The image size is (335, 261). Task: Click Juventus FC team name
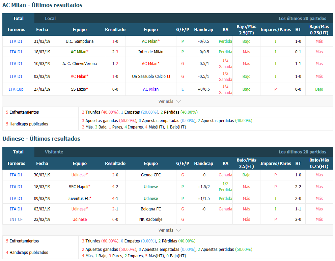pos(78,198)
